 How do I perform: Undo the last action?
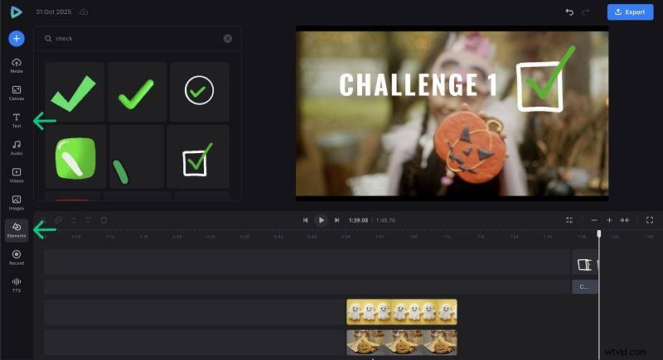pos(569,12)
